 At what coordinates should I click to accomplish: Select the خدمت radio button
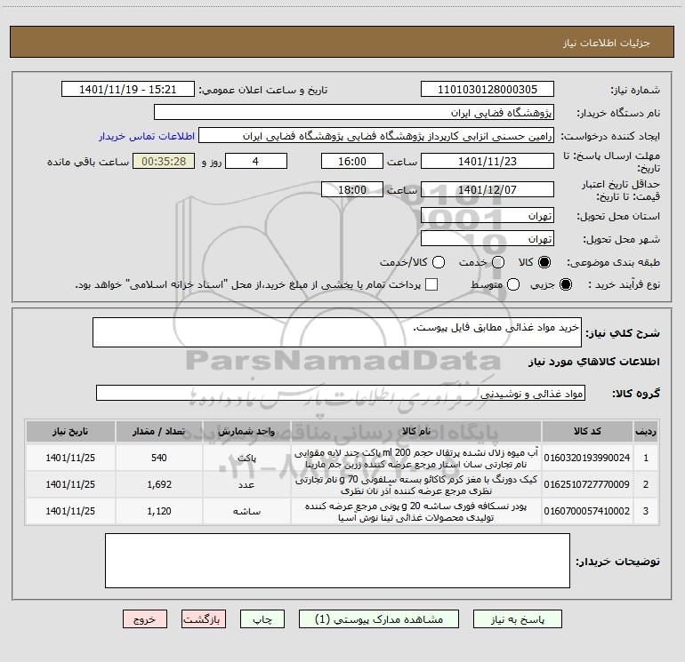click(x=498, y=262)
